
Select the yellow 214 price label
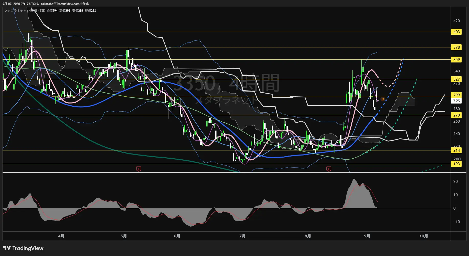(456, 150)
